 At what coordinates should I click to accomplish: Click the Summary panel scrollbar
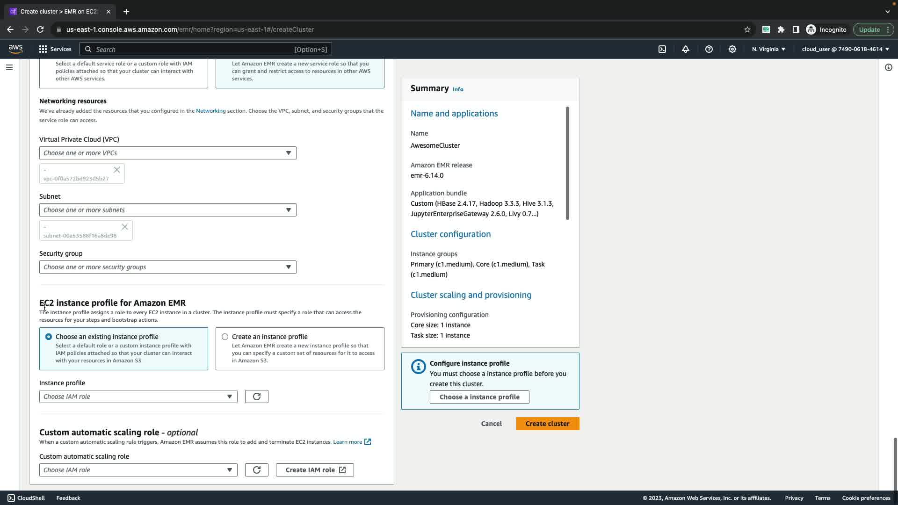click(x=567, y=163)
